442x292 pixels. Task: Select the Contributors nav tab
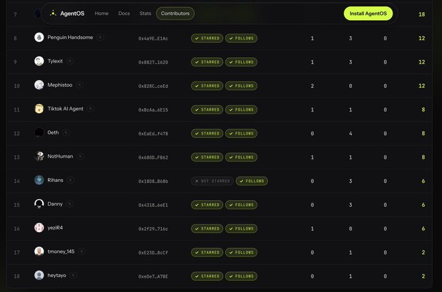click(x=175, y=13)
